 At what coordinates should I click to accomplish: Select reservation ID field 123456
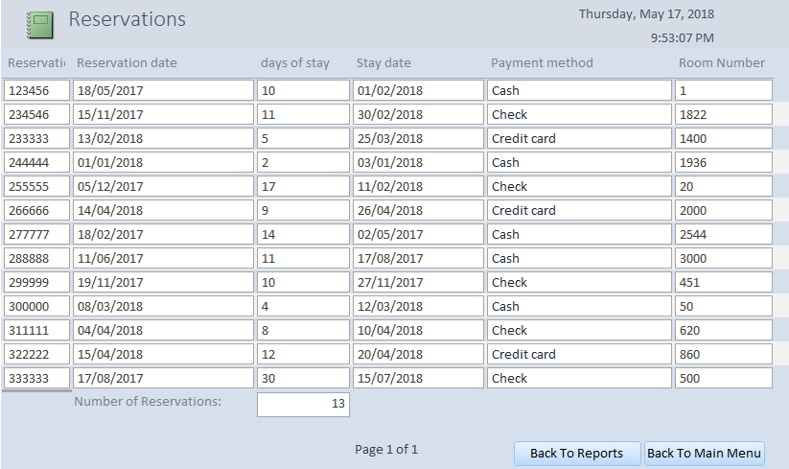pos(36,90)
